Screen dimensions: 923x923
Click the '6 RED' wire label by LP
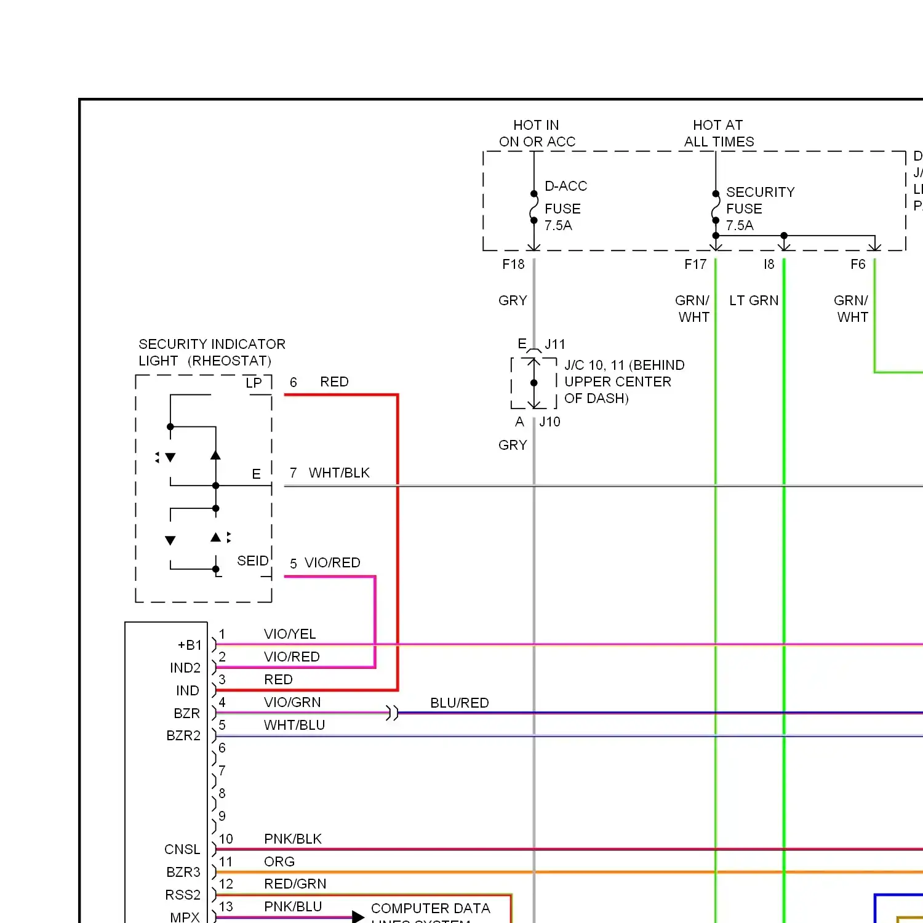(319, 382)
